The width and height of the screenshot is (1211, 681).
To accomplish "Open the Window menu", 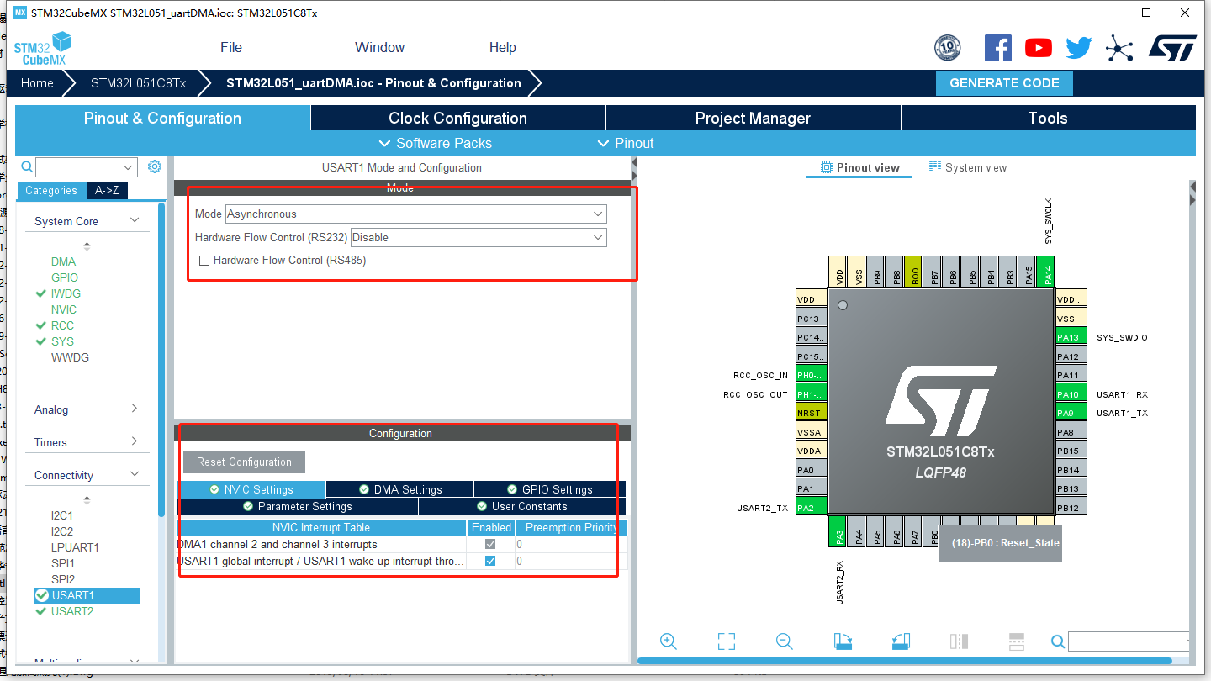I will coord(379,47).
